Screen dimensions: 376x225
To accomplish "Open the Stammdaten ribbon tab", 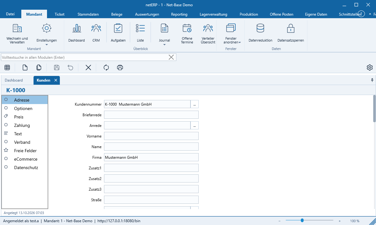I will click(x=88, y=14).
